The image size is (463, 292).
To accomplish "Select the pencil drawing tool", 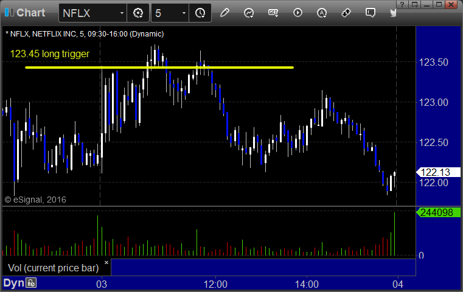I will point(225,13).
